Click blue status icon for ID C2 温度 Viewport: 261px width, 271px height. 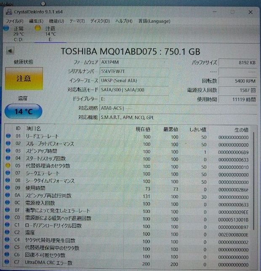[7, 232]
